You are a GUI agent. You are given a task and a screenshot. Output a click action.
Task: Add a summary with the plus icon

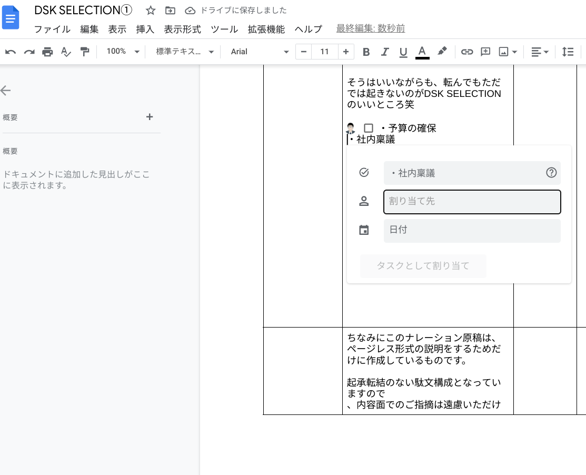[150, 117]
